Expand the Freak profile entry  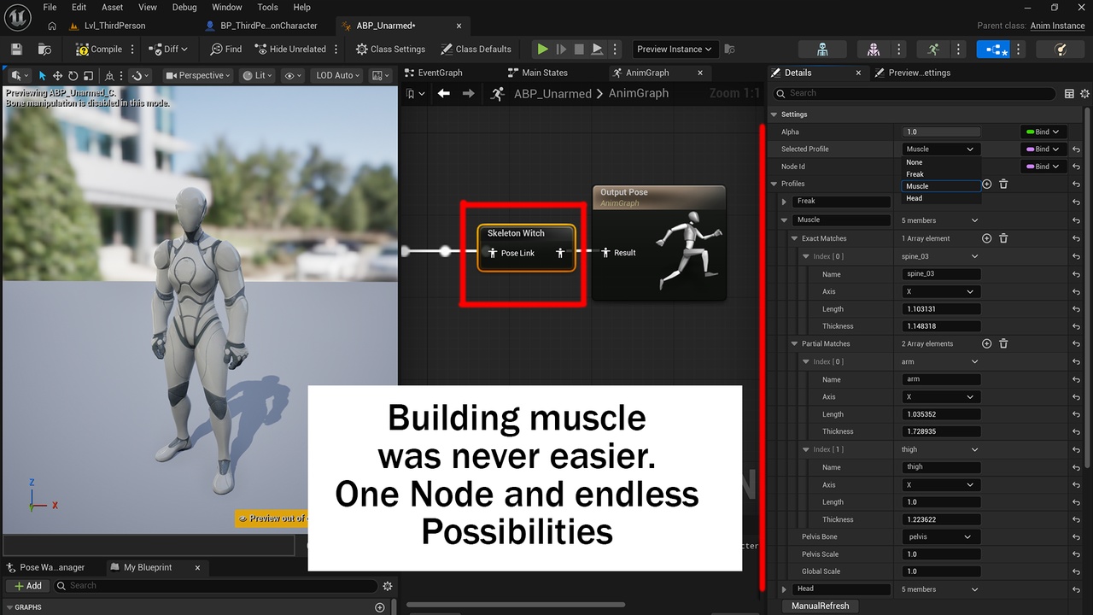[784, 202]
